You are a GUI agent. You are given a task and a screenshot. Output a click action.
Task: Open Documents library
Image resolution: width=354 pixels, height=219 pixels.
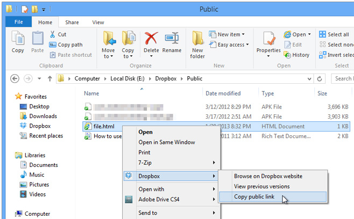click(44, 165)
